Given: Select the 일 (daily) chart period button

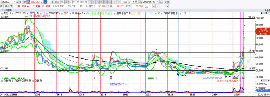Looking at the screenshot, I should point(62,2).
